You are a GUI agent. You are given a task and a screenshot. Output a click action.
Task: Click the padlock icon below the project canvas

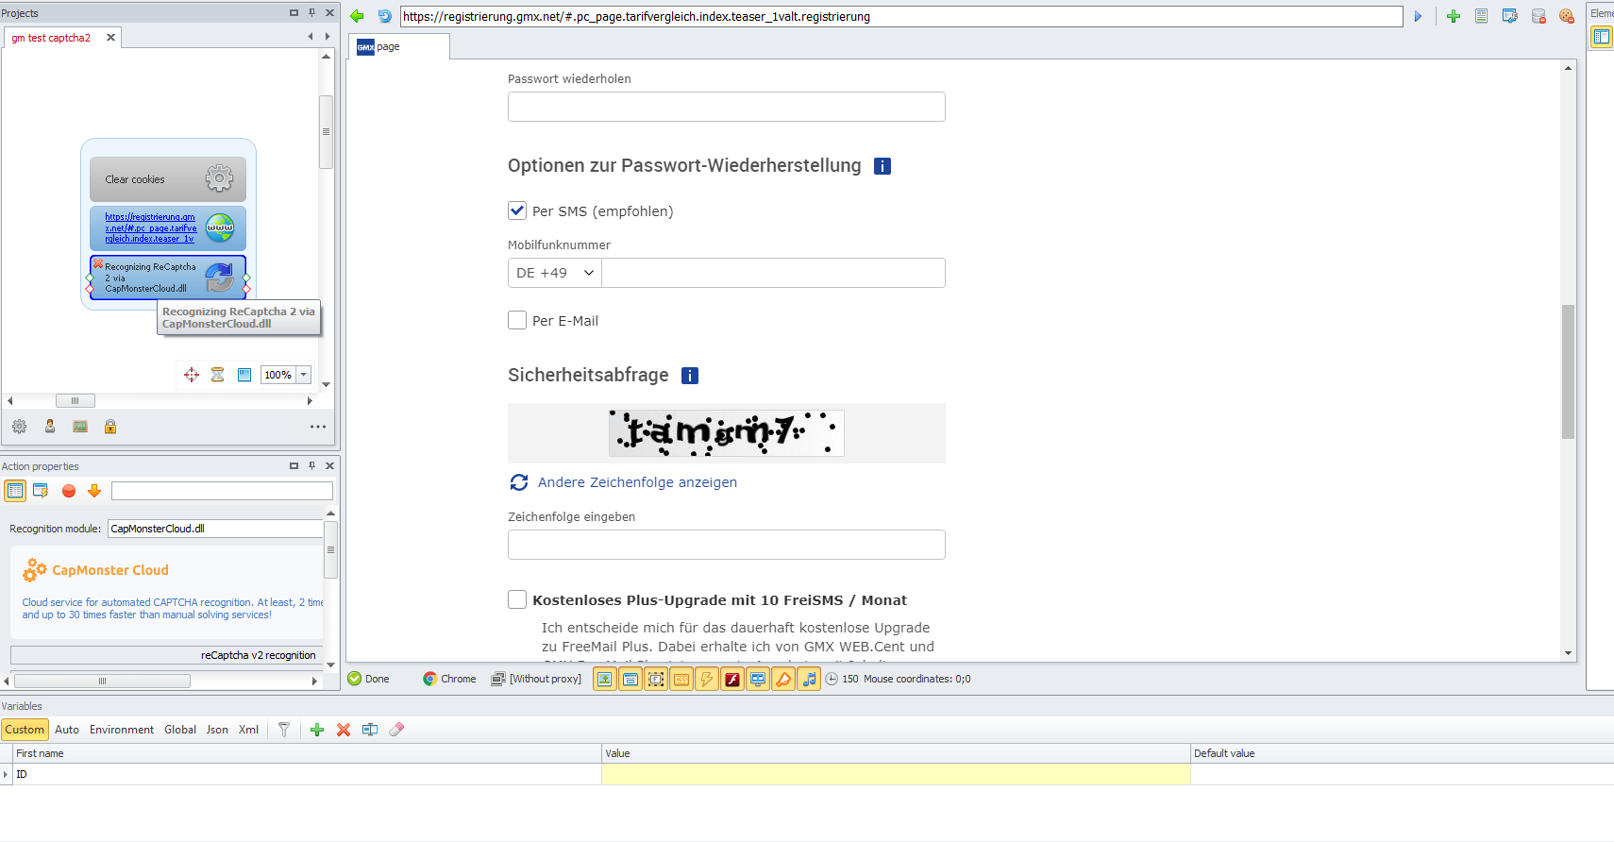point(110,427)
